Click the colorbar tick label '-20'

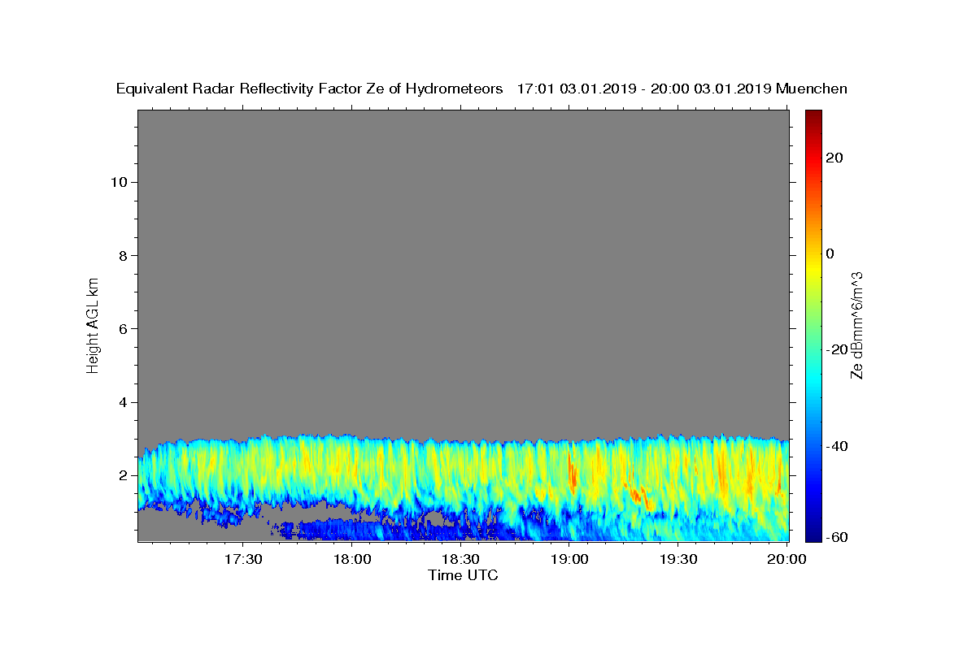click(837, 349)
